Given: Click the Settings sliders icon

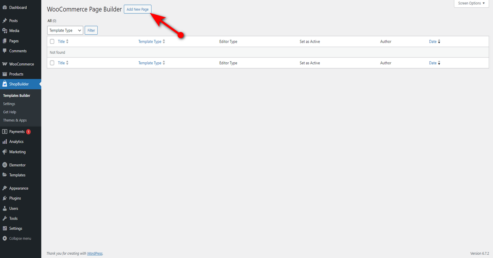Looking at the screenshot, I should pos(5,229).
